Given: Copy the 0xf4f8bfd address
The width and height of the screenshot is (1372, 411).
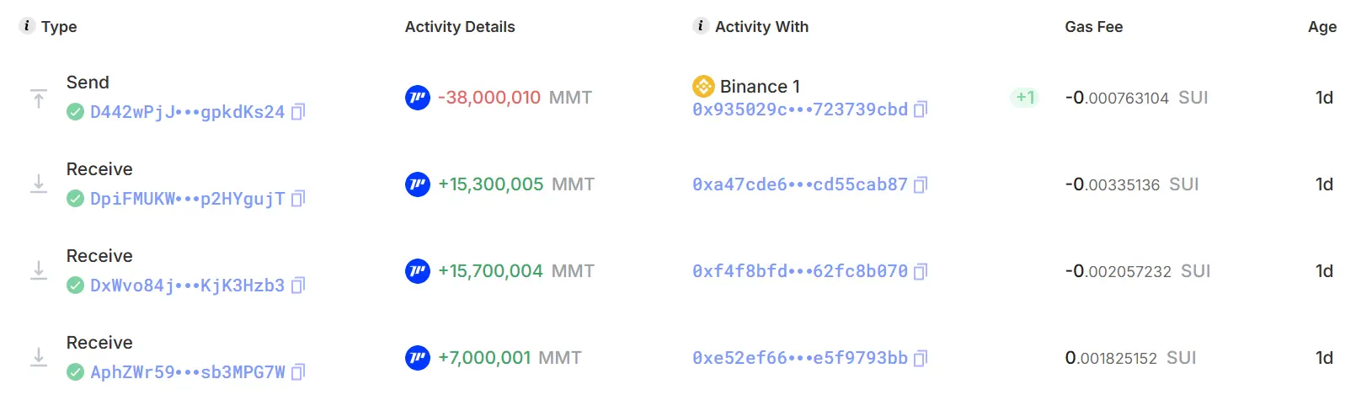Looking at the screenshot, I should click(921, 271).
